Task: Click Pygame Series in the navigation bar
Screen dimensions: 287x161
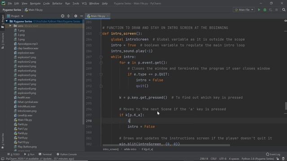Action: (x=12, y=10)
